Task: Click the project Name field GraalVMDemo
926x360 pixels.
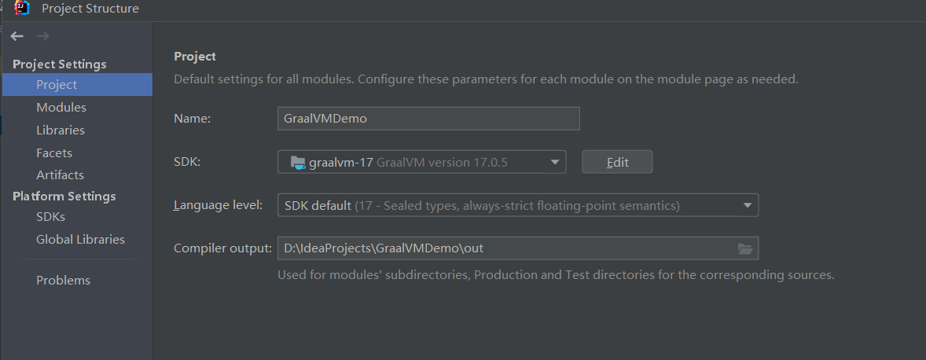Action: tap(428, 119)
